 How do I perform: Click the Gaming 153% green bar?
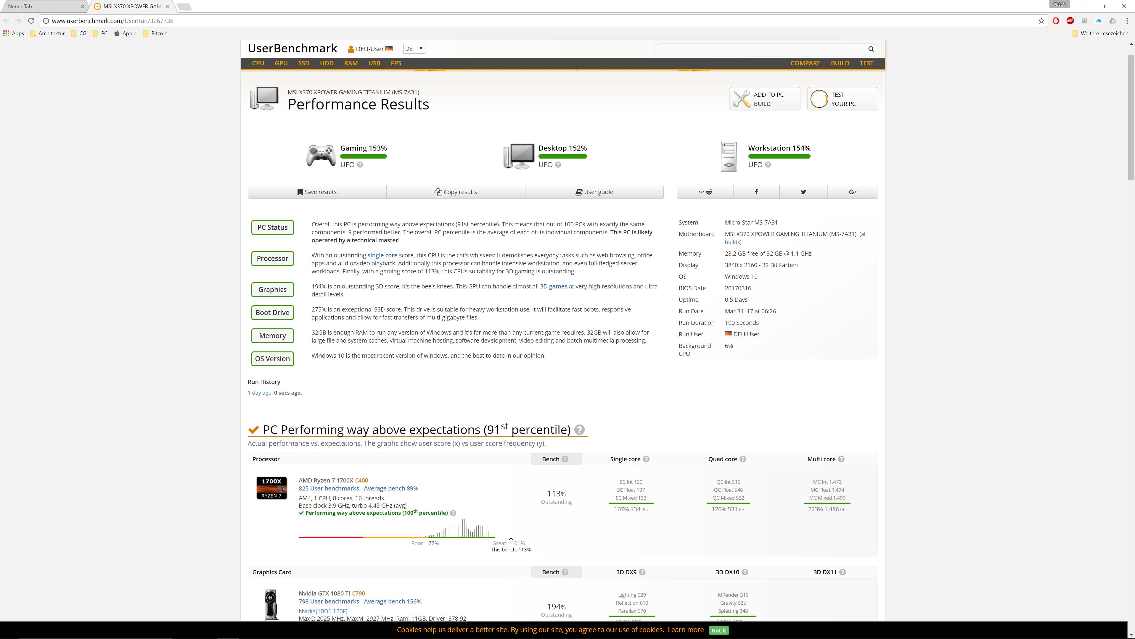(x=363, y=156)
